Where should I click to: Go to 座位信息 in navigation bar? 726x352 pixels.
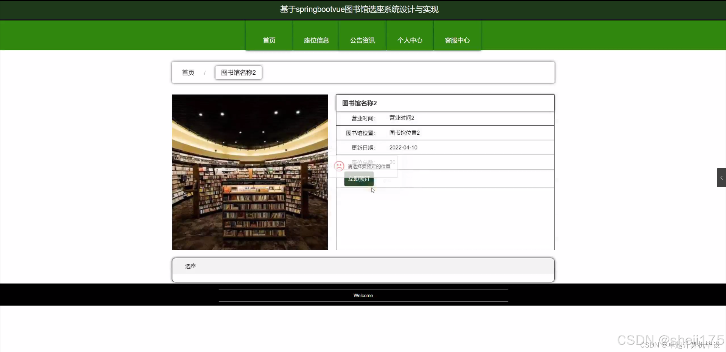(316, 36)
